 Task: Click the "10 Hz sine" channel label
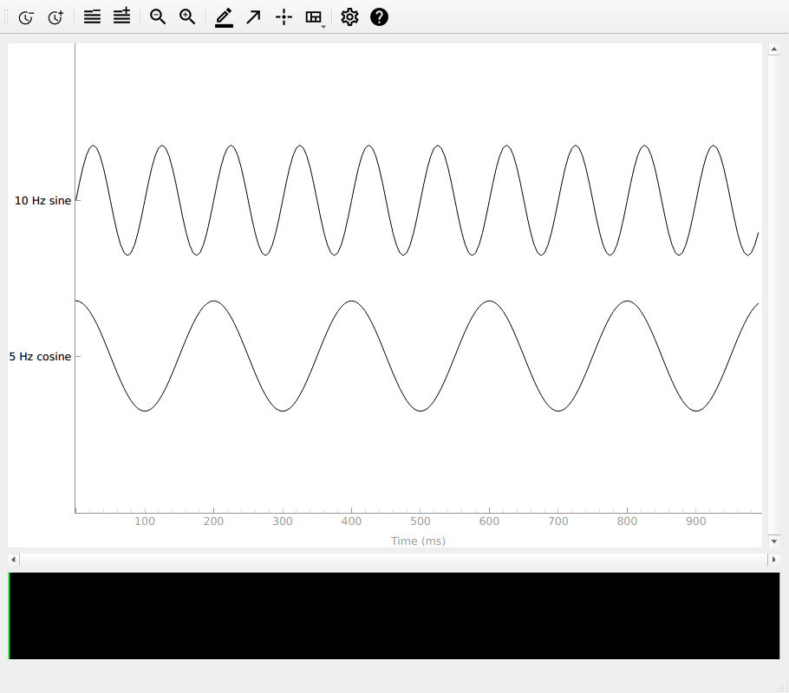(x=42, y=201)
